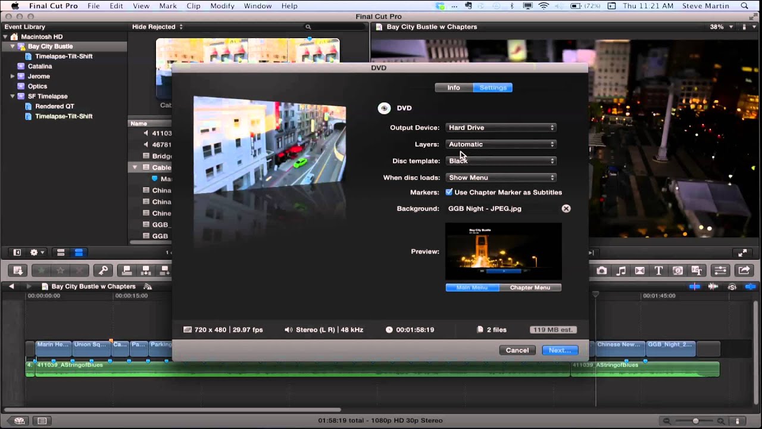Image resolution: width=762 pixels, height=429 pixels.
Task: Open the keyword editor key icon
Action: [103, 271]
